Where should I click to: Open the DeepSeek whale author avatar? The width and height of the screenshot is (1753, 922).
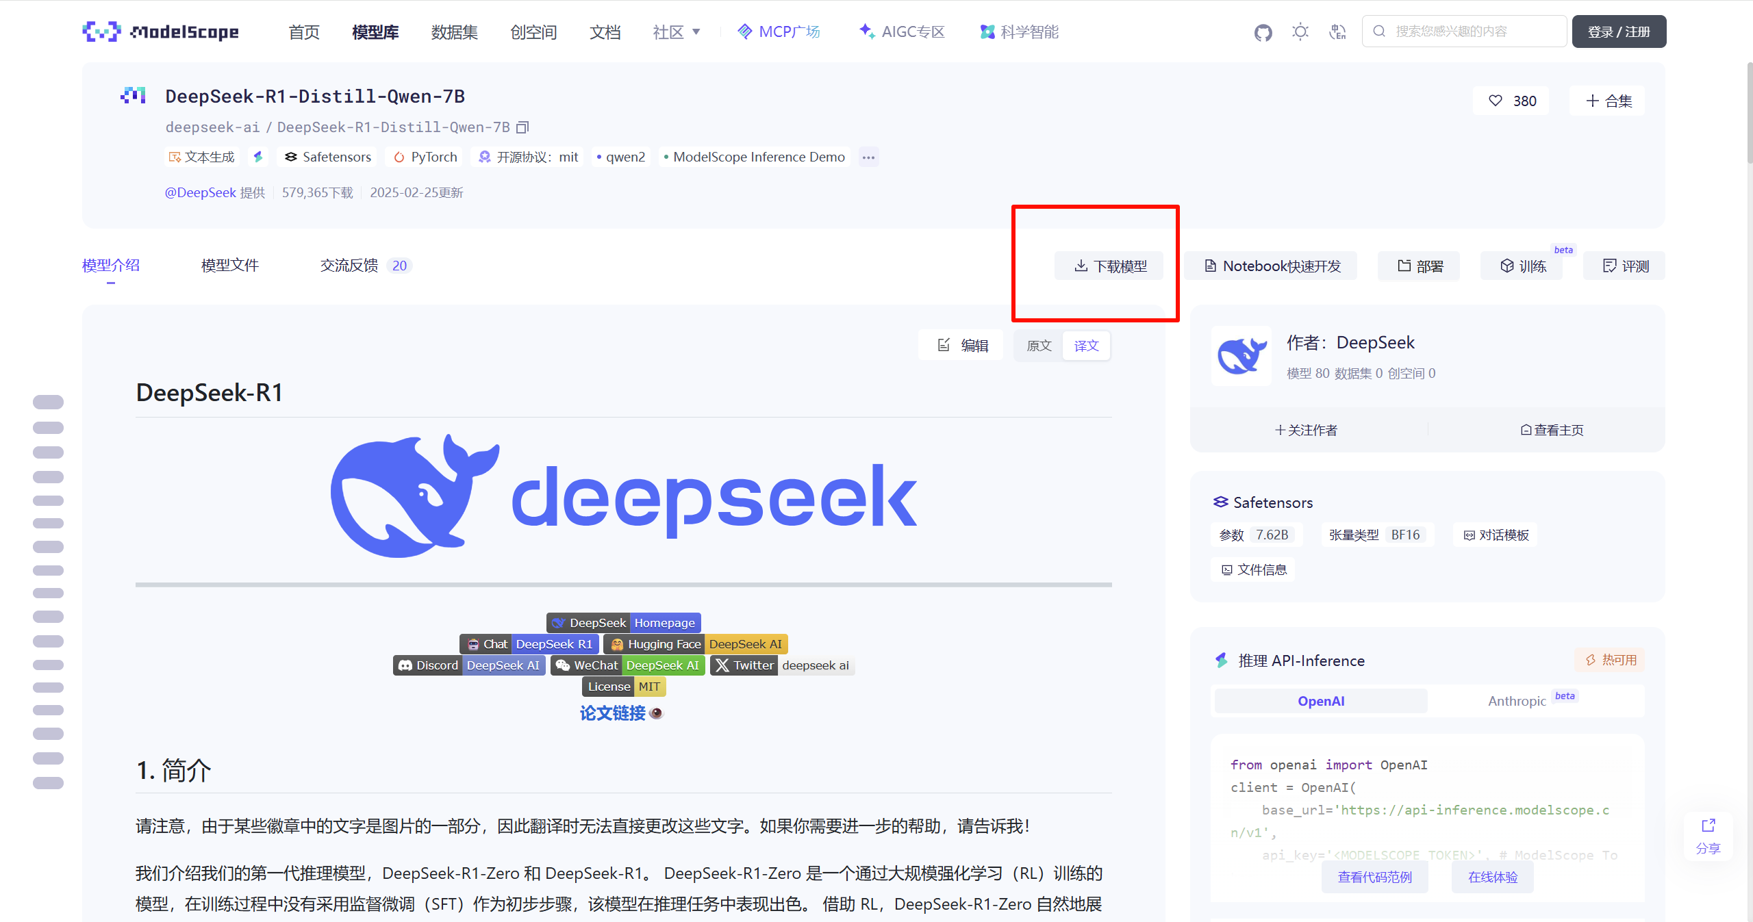(x=1241, y=356)
